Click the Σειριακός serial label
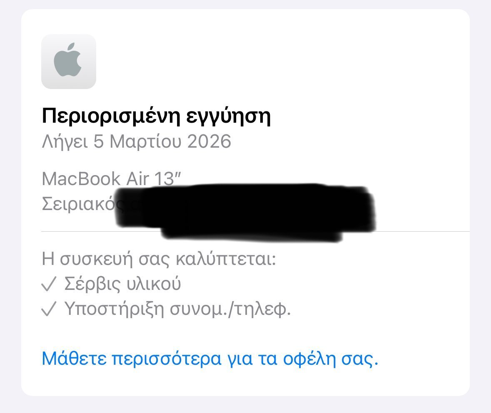This screenshot has height=413, width=491. (x=79, y=203)
